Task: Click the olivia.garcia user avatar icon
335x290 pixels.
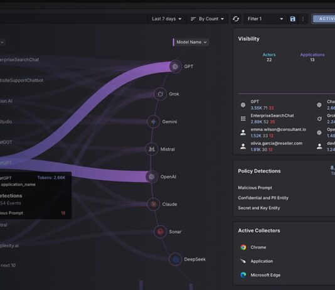Action: pos(243,146)
